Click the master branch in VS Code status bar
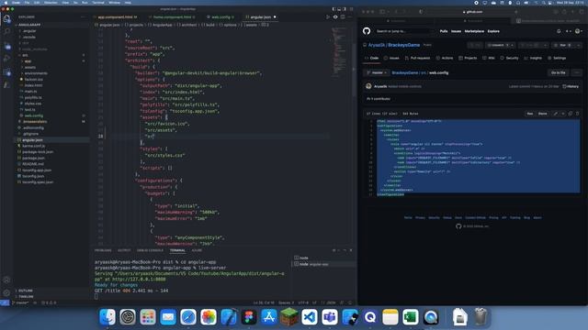Viewport: 588px width, 330px height. pos(20,302)
